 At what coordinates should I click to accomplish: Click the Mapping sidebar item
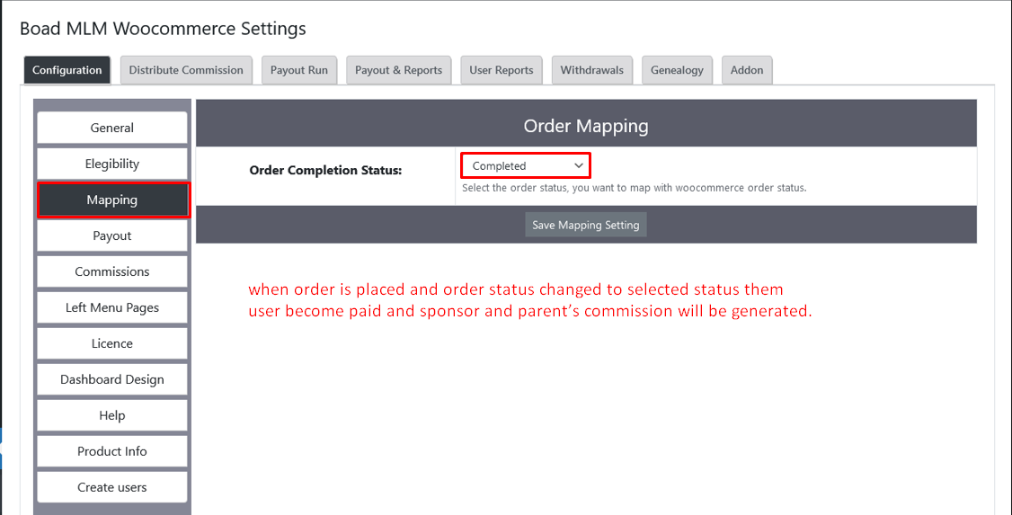(112, 200)
